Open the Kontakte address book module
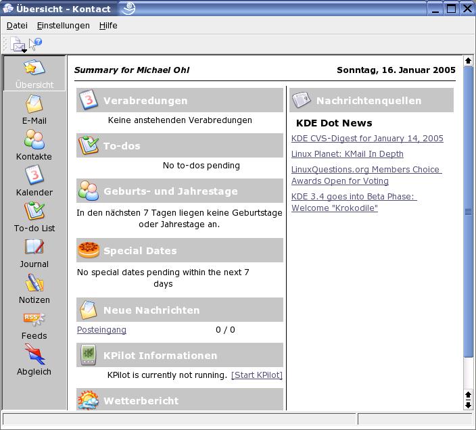The height and width of the screenshot is (430, 476). click(34, 145)
